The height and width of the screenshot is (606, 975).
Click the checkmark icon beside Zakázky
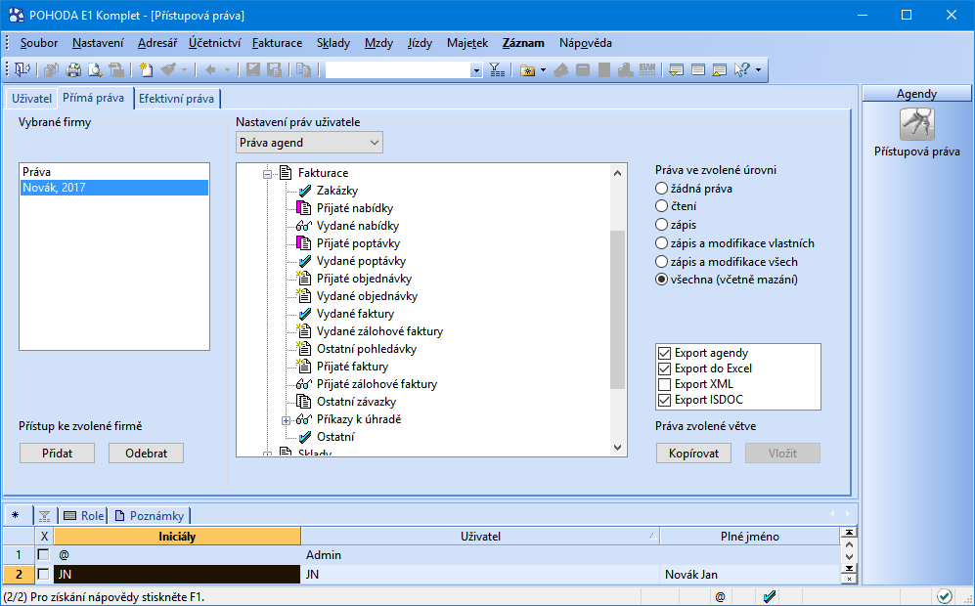click(x=304, y=191)
